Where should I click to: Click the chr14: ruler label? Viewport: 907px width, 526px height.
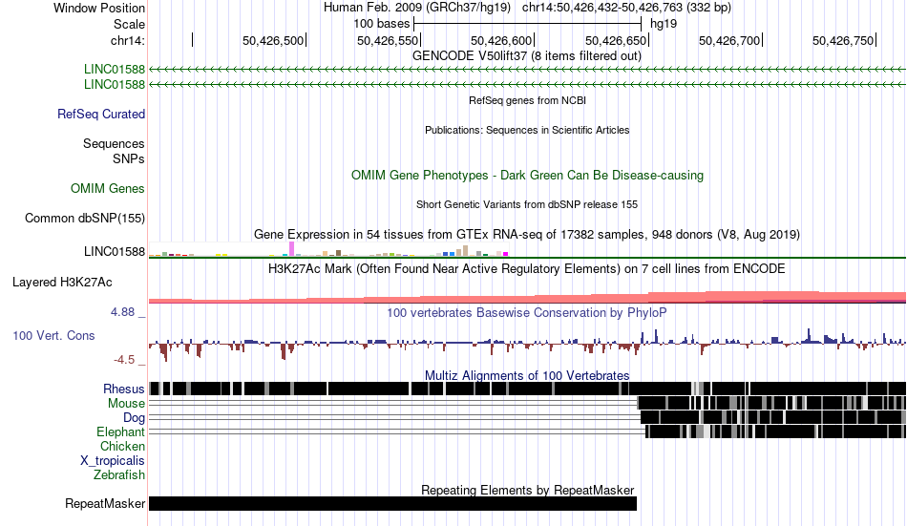[x=127, y=40]
